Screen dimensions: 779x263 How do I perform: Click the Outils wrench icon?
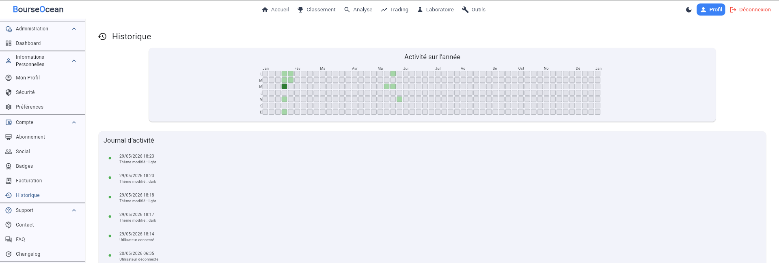point(465,10)
